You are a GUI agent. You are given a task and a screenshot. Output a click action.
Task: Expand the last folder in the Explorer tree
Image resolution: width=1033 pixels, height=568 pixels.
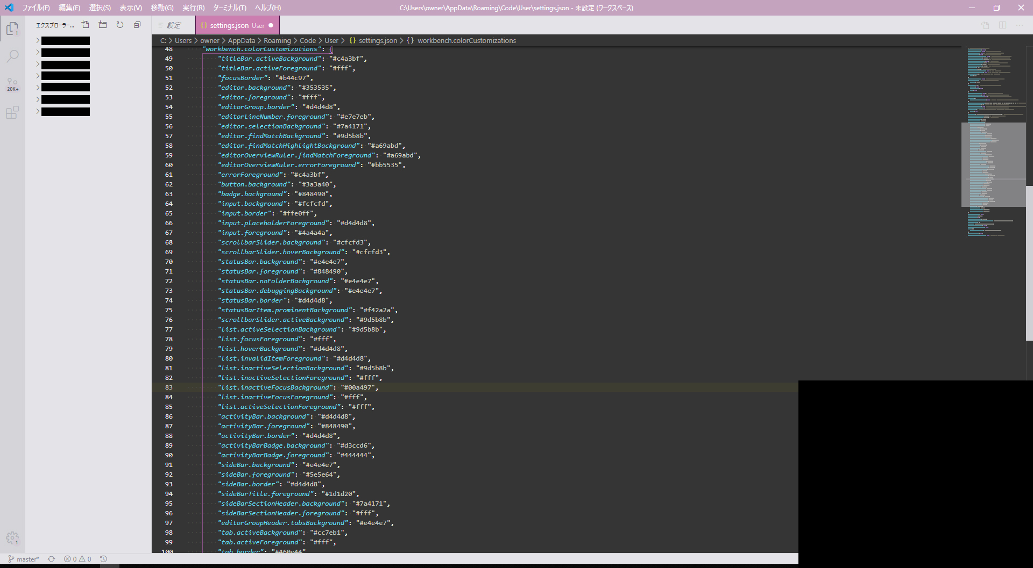click(x=37, y=111)
